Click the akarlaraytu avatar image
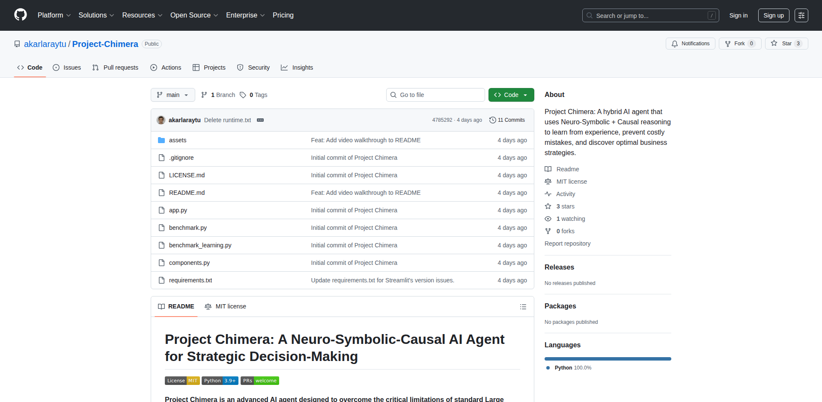The width and height of the screenshot is (822, 402). (x=161, y=120)
